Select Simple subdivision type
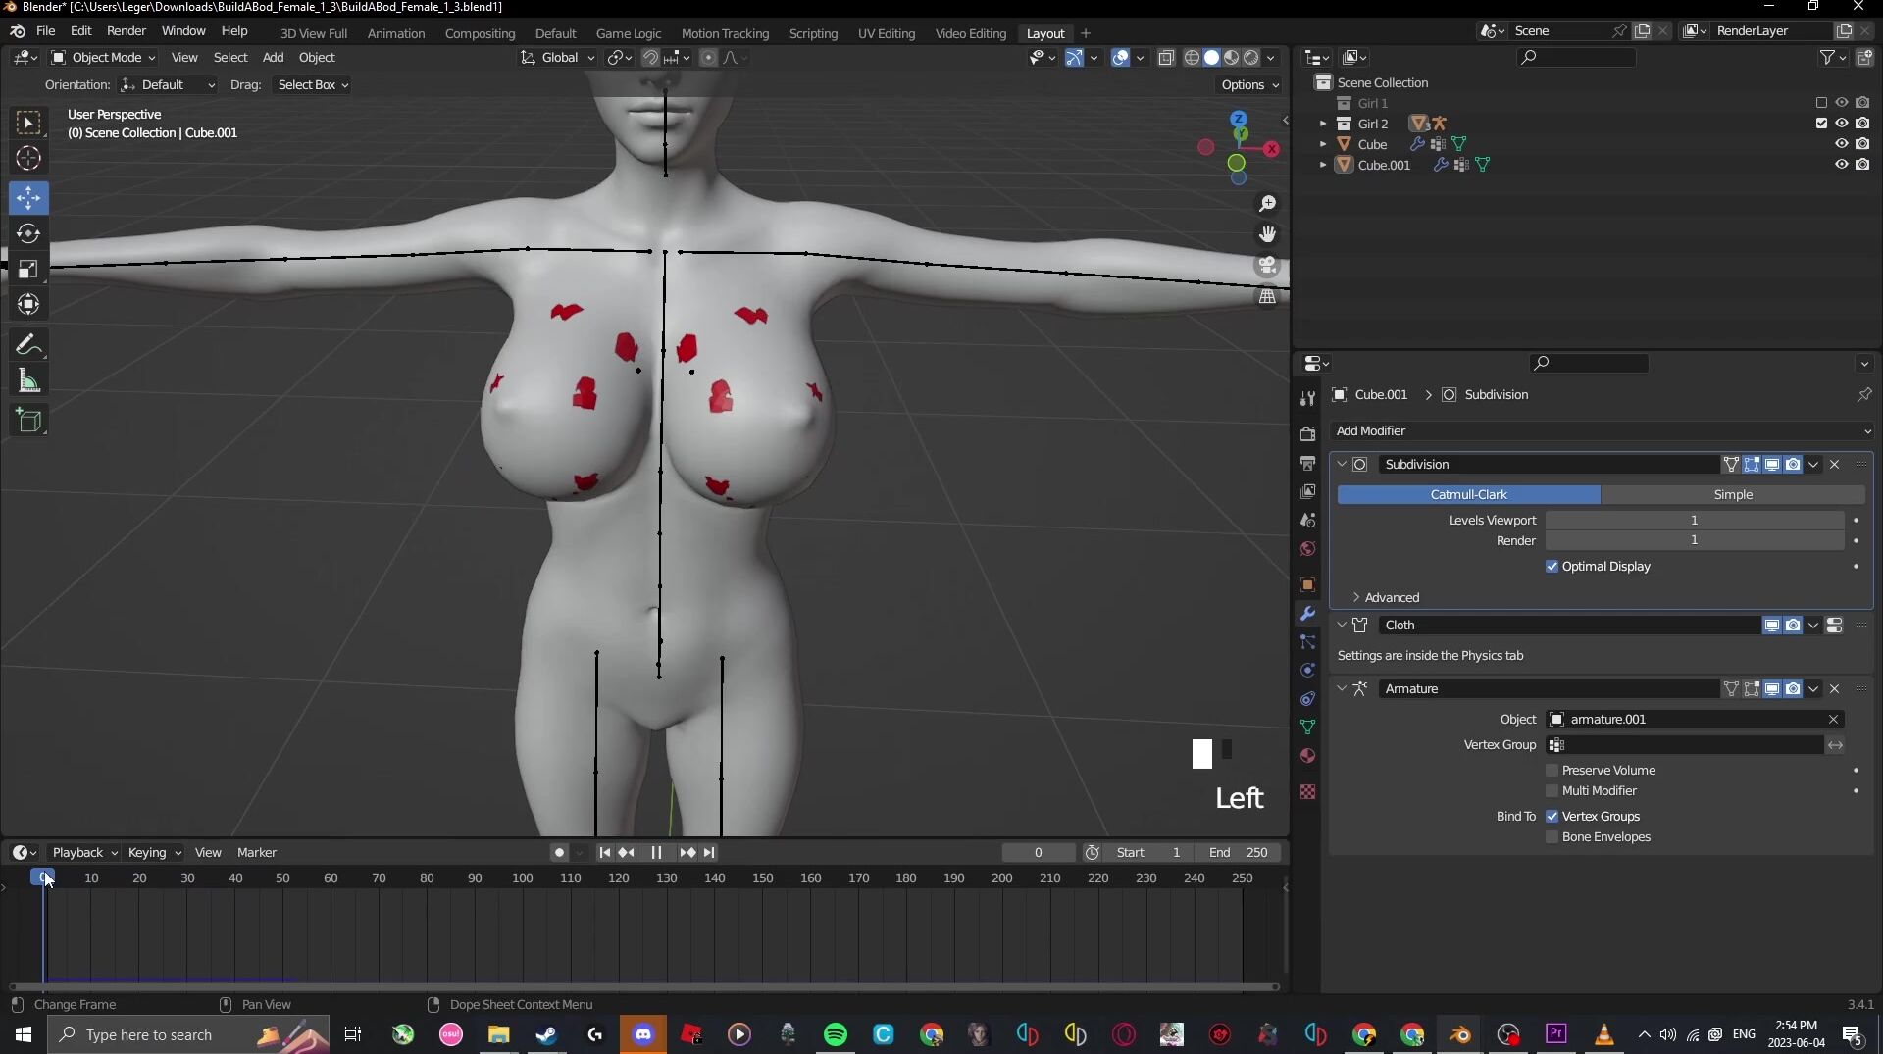Image resolution: width=1883 pixels, height=1054 pixels. (1732, 495)
